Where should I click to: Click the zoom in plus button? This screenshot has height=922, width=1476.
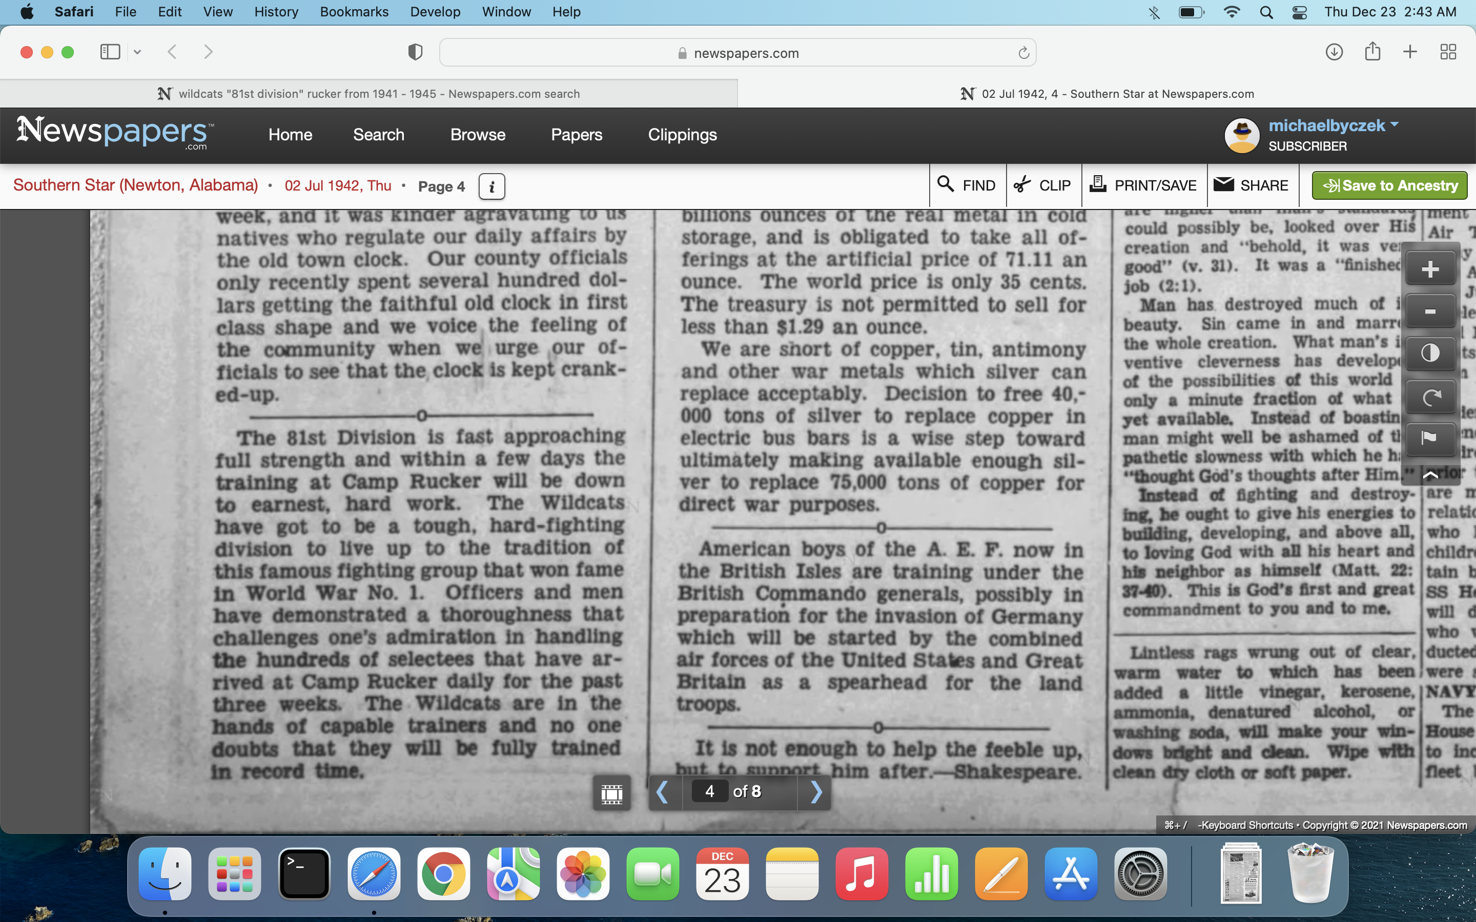pos(1430,269)
